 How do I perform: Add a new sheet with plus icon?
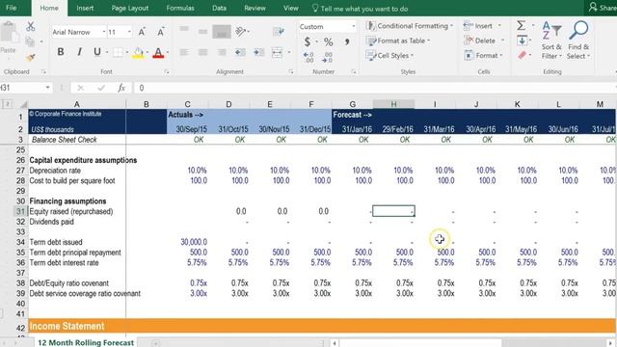point(156,343)
